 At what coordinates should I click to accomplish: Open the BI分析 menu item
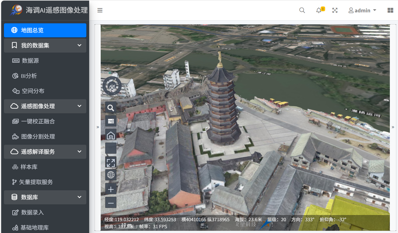29,76
